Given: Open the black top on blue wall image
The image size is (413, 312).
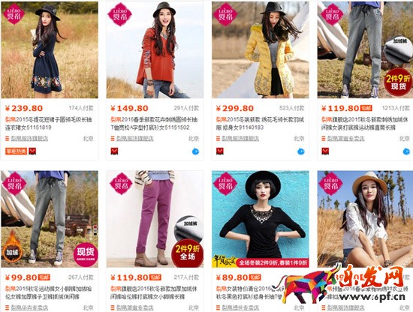Looking at the screenshot, I should pyautogui.click(x=261, y=219).
